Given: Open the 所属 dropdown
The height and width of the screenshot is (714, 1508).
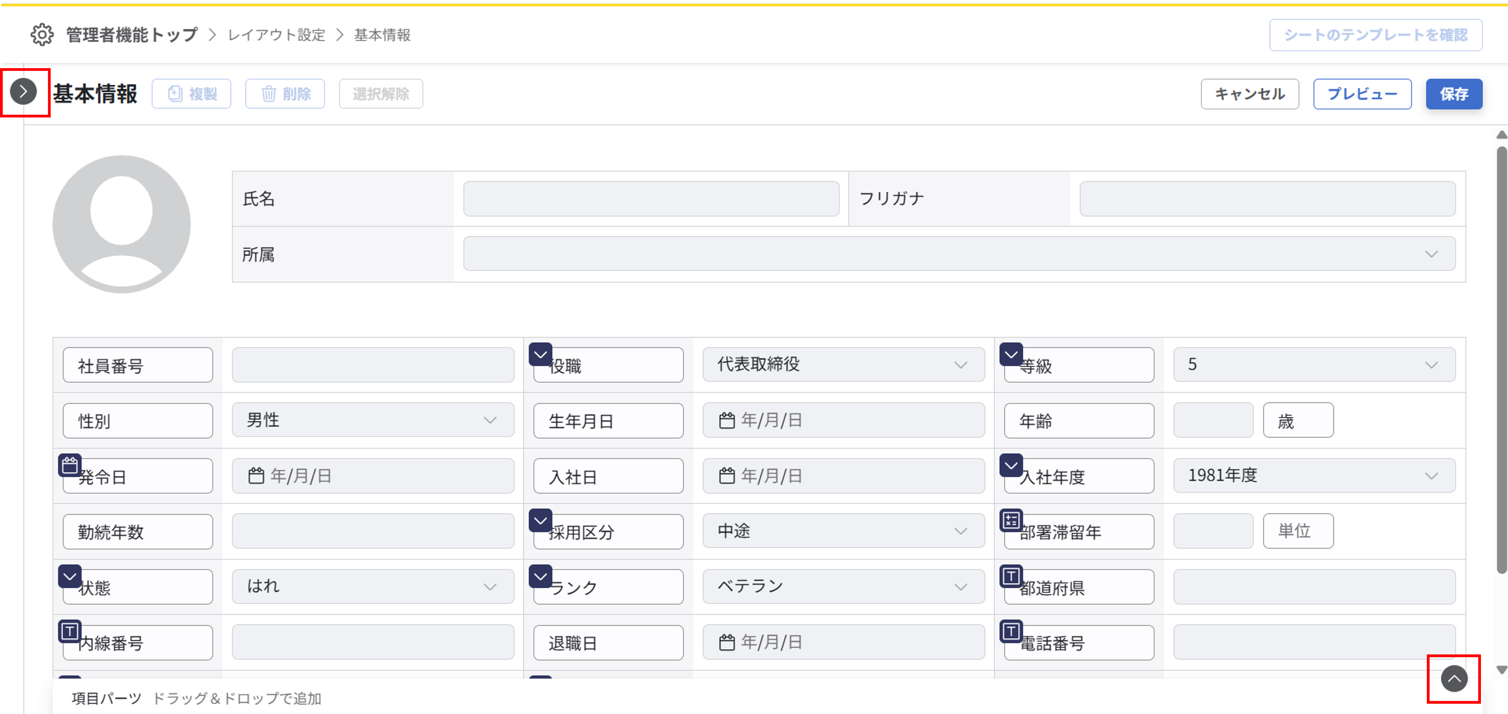Looking at the screenshot, I should pos(959,254).
